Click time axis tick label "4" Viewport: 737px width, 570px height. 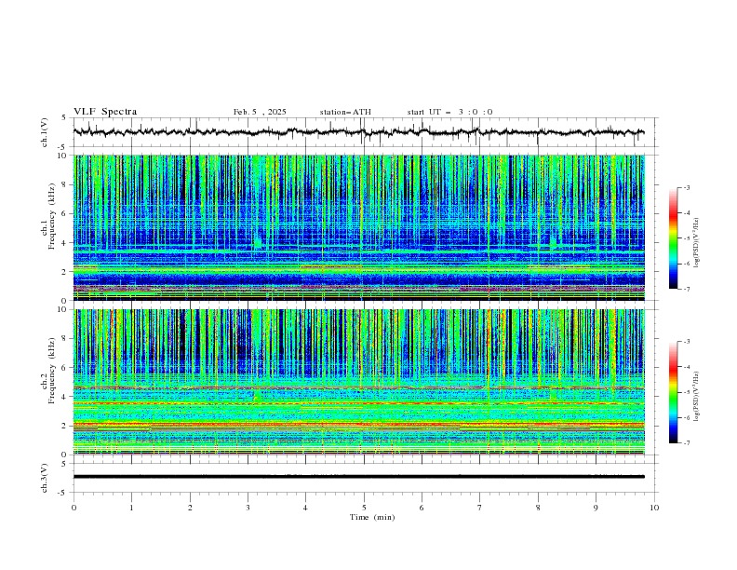(305, 508)
